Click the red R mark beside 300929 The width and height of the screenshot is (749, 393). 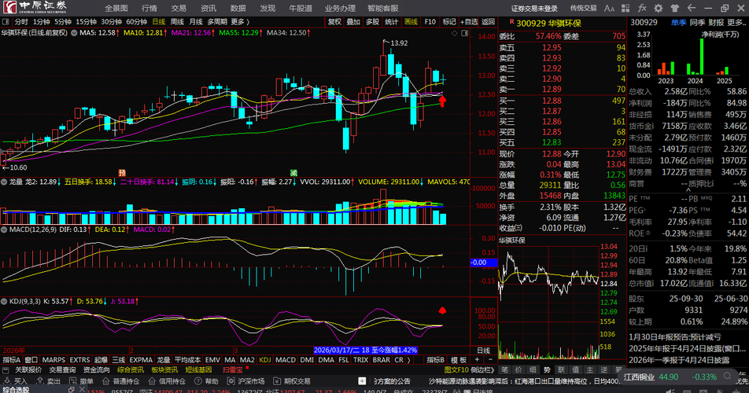pyautogui.click(x=511, y=22)
